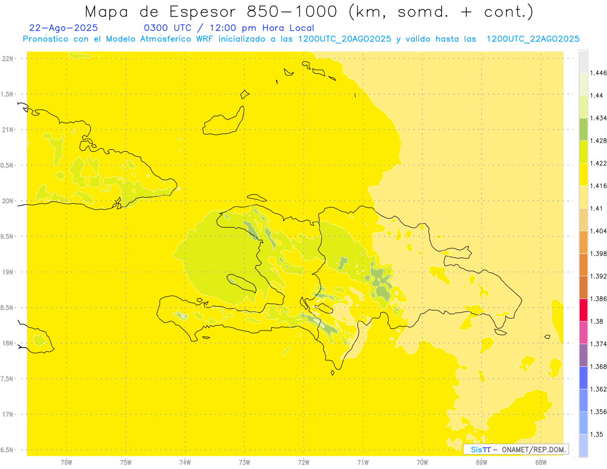
Task: Click the time label '0300 UTC / 12:00 pm Hora Local'
Action: (229, 28)
